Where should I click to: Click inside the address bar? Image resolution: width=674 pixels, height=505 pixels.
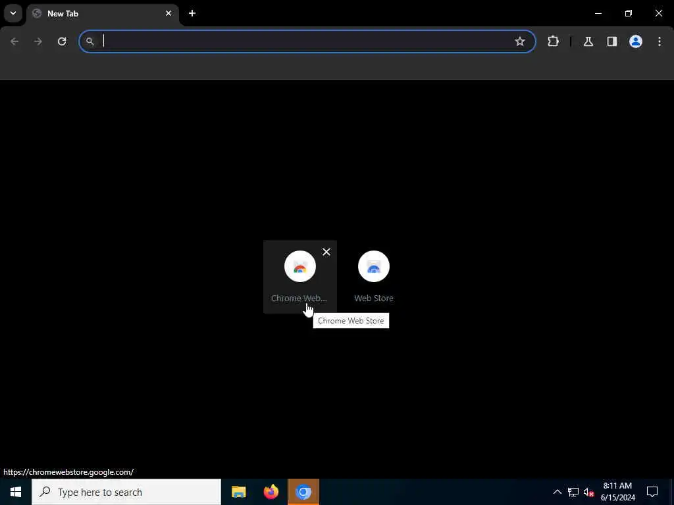[307, 41]
